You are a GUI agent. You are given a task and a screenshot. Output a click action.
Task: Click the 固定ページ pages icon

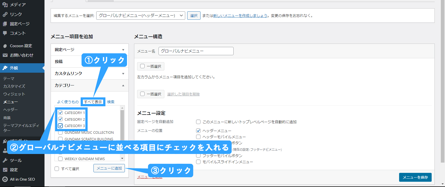[5, 24]
